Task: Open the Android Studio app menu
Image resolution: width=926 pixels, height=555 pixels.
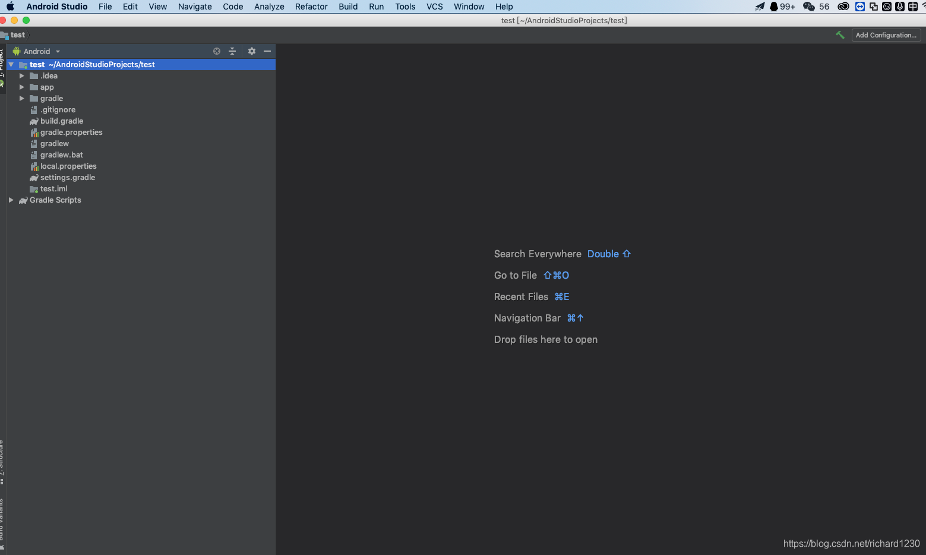Action: (x=57, y=7)
